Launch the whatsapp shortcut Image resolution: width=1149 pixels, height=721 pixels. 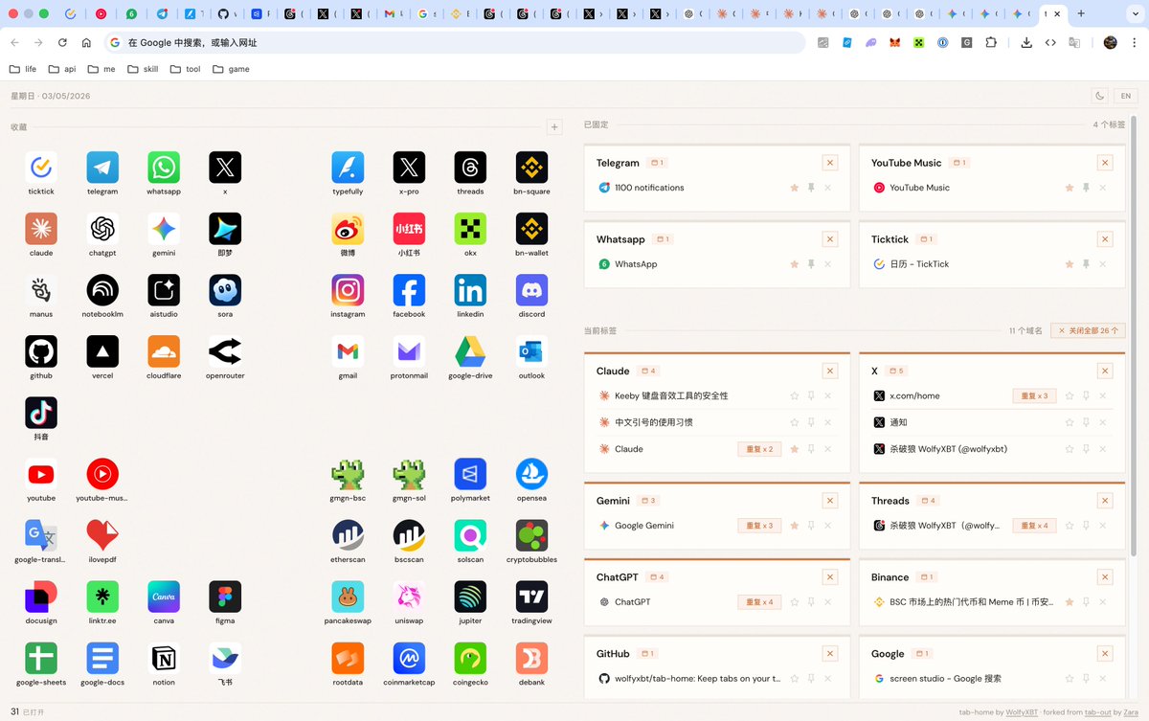[164, 168]
